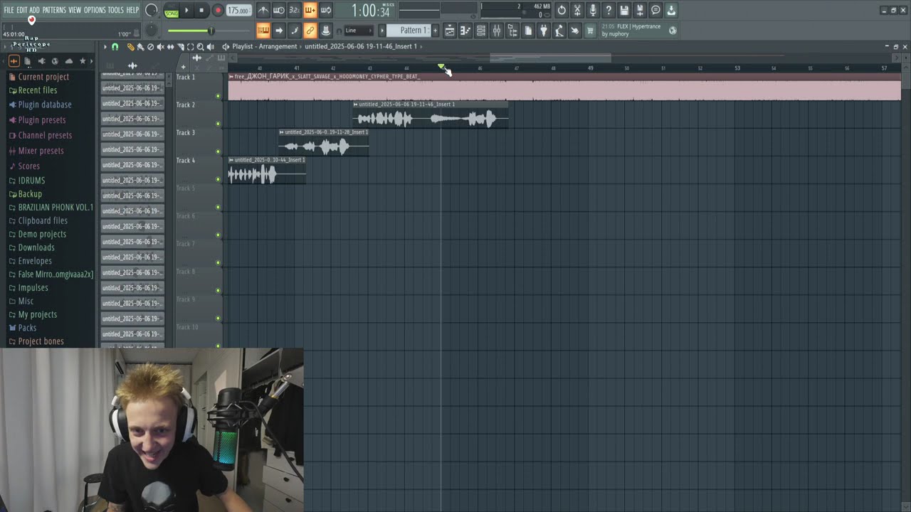This screenshot has height=512, width=911.
Task: Select the pencil draw tool in Playlist
Action: pos(130,47)
